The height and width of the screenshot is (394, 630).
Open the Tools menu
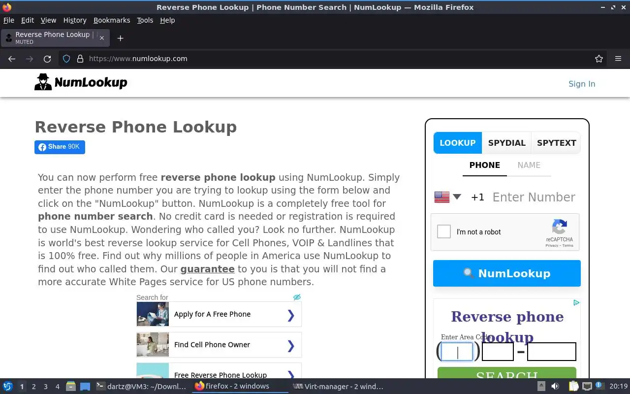tap(145, 20)
